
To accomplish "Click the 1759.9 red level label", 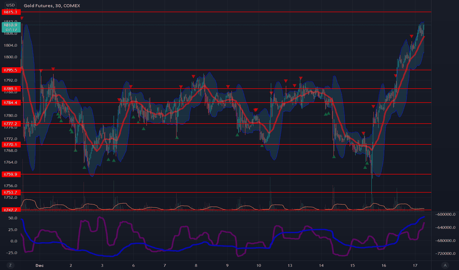I will pos(11,174).
